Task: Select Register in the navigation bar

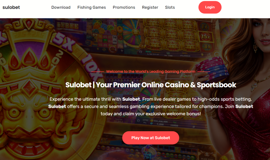Action: [x=150, y=7]
